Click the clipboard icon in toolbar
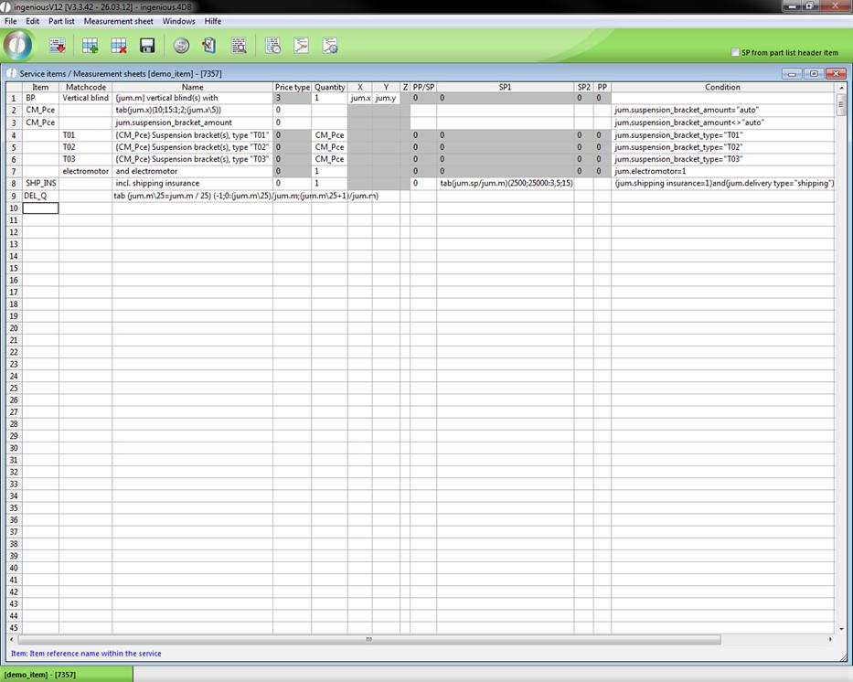 point(209,46)
